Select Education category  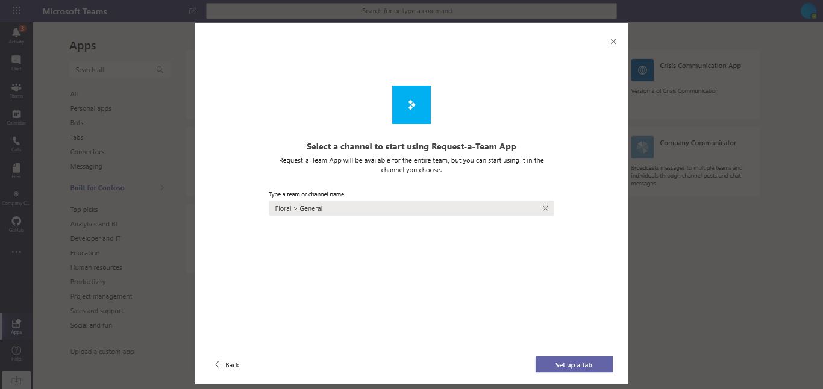pyautogui.click(x=85, y=253)
